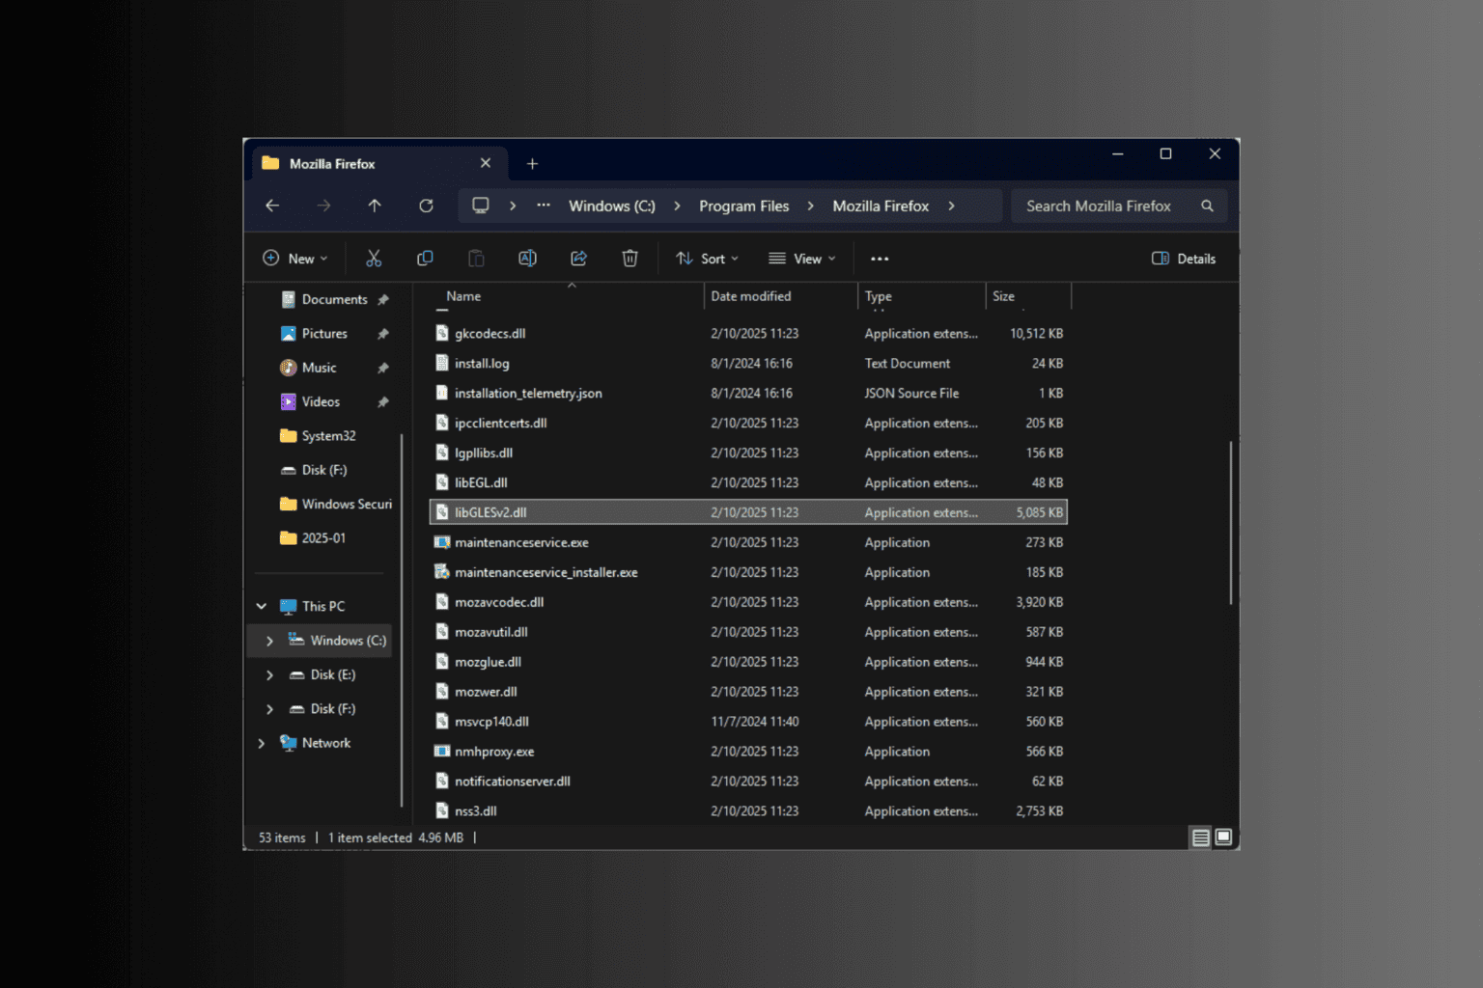The width and height of the screenshot is (1483, 988).
Task: Open the See more options menu
Action: click(x=880, y=259)
